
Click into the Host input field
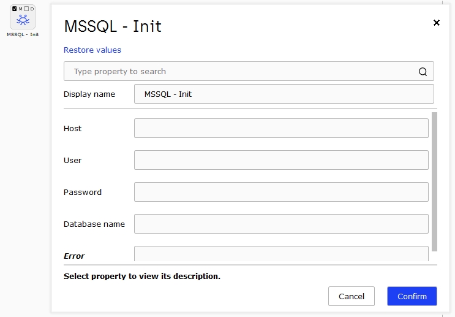281,128
